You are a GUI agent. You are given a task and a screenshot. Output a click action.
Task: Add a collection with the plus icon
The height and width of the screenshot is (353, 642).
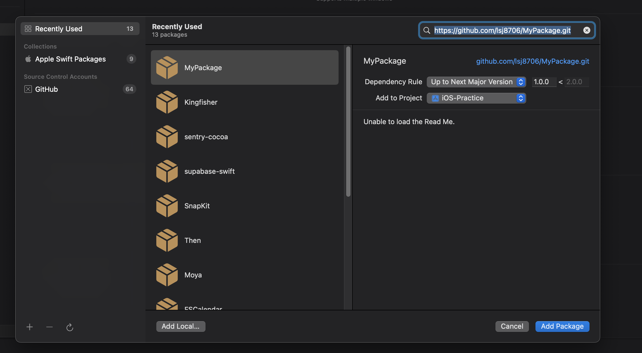(29, 327)
